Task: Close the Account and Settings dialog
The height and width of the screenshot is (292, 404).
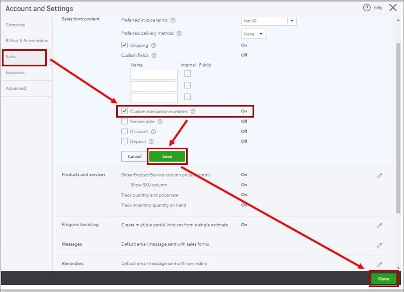Action: 393,8
